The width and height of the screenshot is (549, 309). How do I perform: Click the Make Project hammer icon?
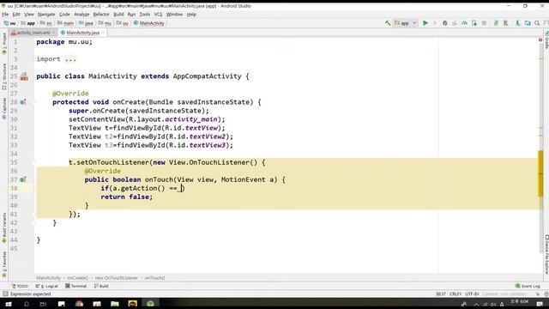click(388, 23)
